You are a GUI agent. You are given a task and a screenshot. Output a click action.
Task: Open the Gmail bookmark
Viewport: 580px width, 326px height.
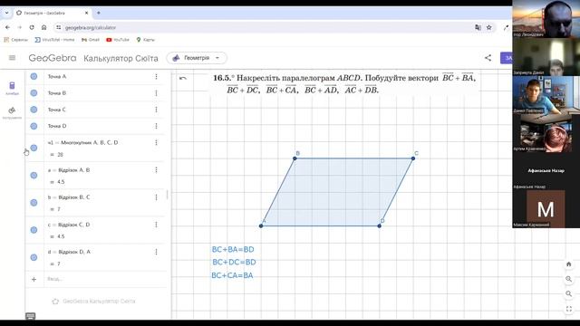(x=91, y=40)
